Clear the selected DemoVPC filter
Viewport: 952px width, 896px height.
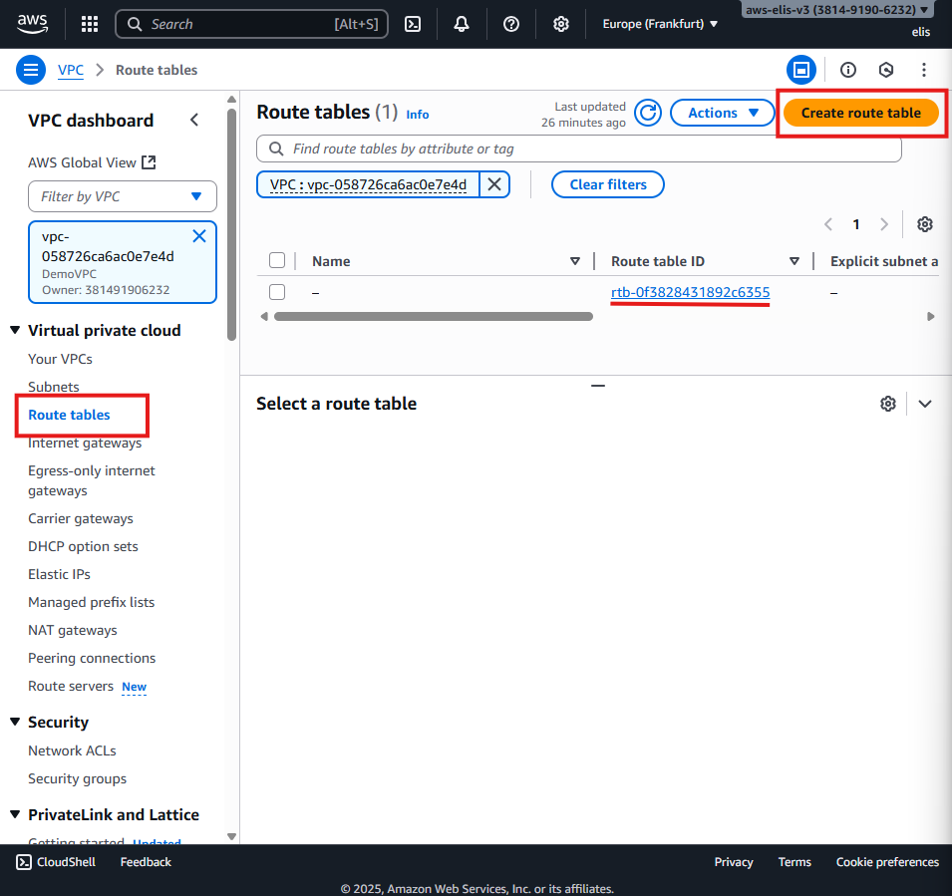point(199,236)
